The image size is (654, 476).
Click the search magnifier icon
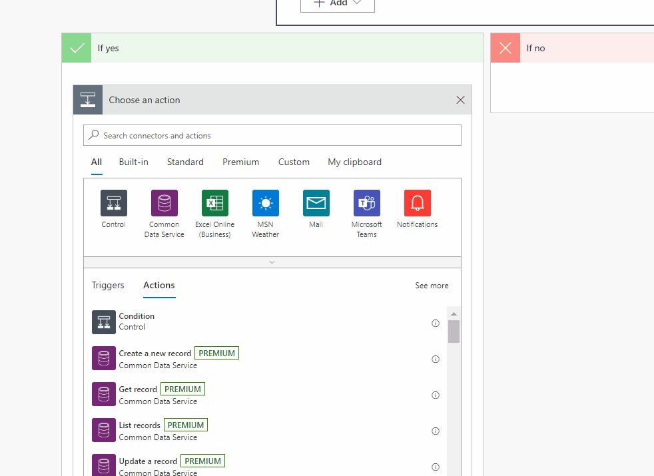94,134
